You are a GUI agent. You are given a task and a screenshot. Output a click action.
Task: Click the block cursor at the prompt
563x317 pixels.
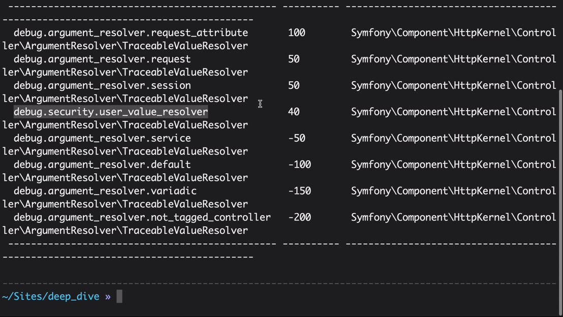119,296
